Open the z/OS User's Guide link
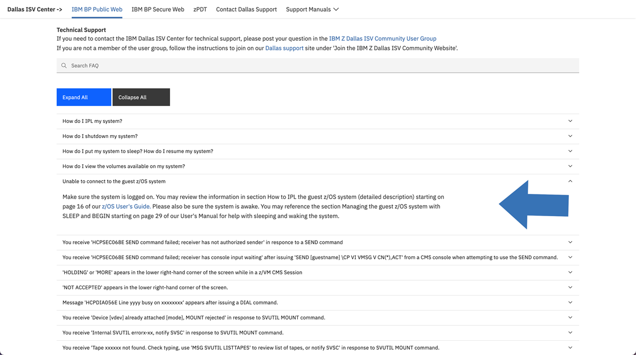The image size is (636, 355). click(126, 207)
